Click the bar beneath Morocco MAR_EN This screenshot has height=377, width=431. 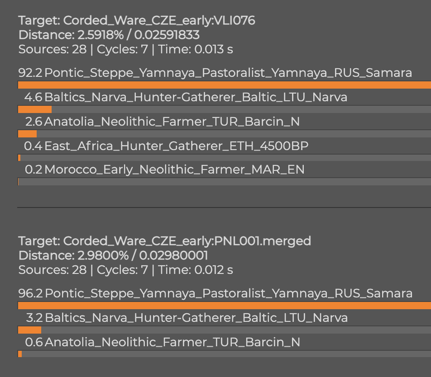click(224, 182)
